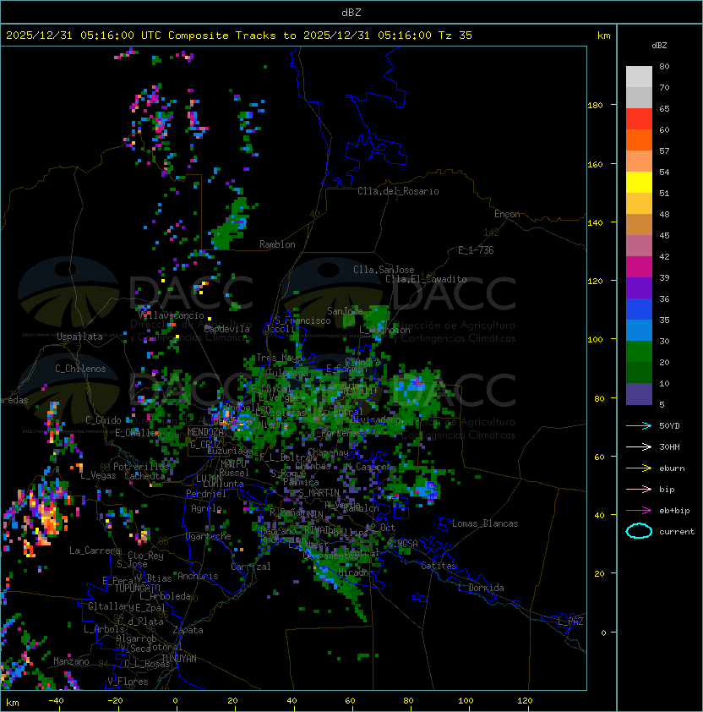Click the magenta eb+bip arrow in legend
The width and height of the screenshot is (703, 712).
pyautogui.click(x=639, y=511)
